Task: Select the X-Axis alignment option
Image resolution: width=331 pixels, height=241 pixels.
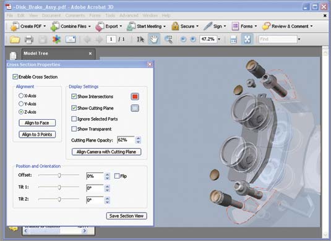Action: coord(21,96)
